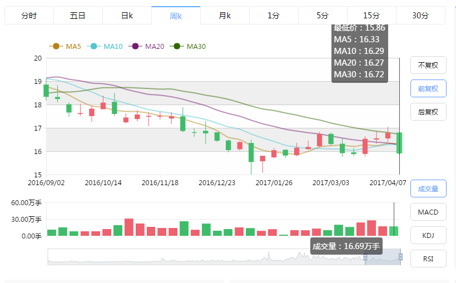Show the KDJ indicator
Viewport: 456px width, 283px height.
point(428,235)
